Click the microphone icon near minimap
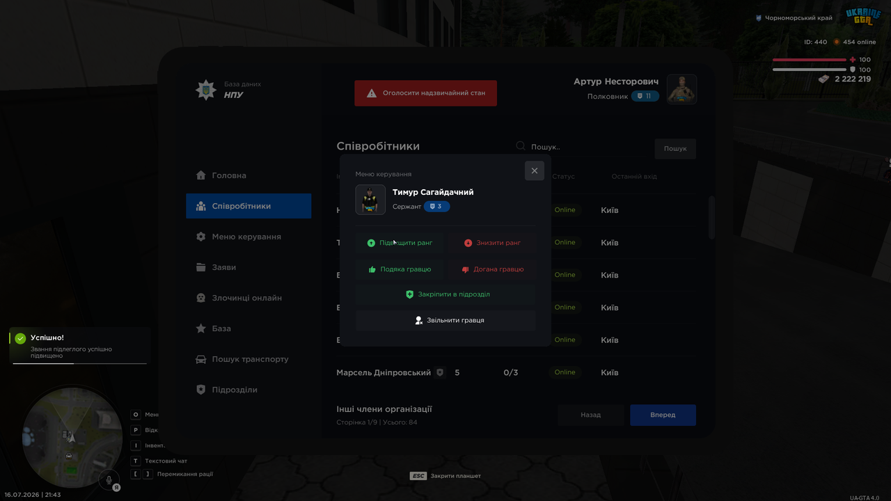 [x=109, y=479]
